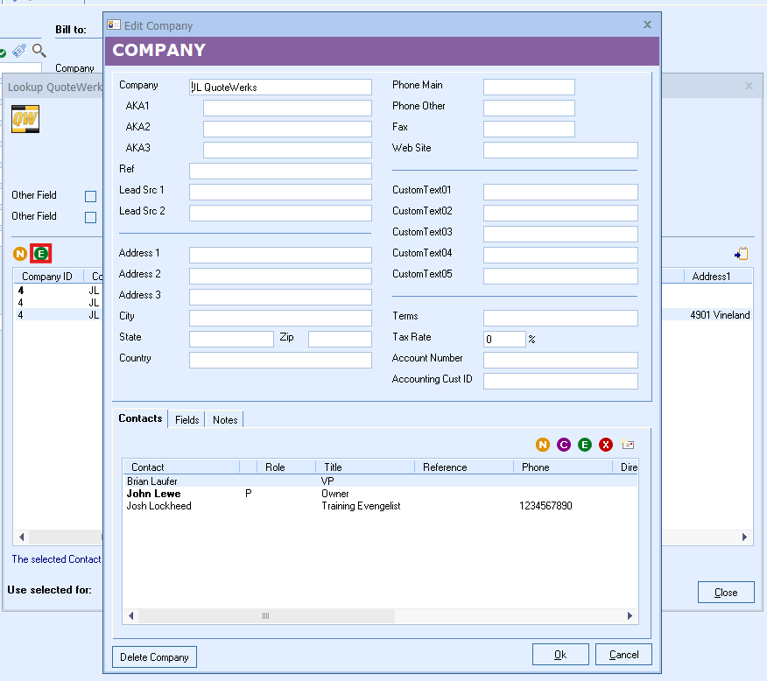
Task: Click the Account Number field
Action: point(560,361)
